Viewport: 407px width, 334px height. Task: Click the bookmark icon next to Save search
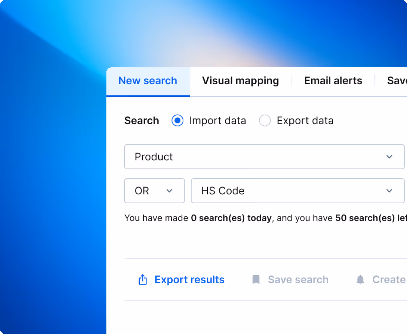click(256, 280)
